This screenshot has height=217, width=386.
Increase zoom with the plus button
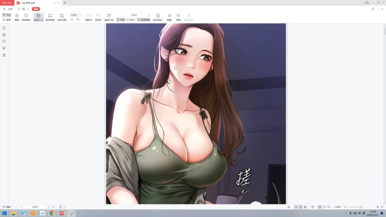(378, 207)
